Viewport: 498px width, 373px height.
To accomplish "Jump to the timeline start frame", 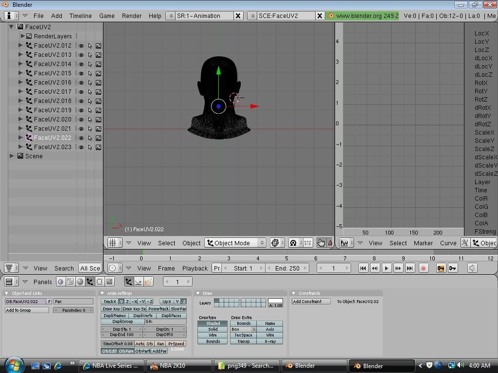I will tap(363, 268).
